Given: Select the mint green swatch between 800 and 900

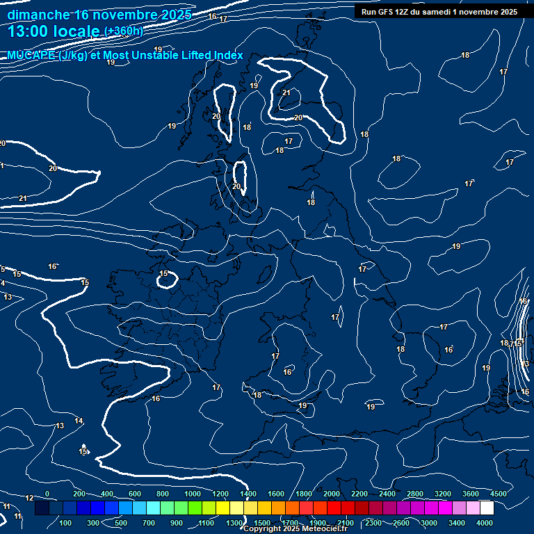Looking at the screenshot, I should point(167,508).
